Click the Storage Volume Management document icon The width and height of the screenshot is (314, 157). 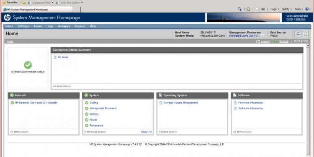click(x=161, y=103)
